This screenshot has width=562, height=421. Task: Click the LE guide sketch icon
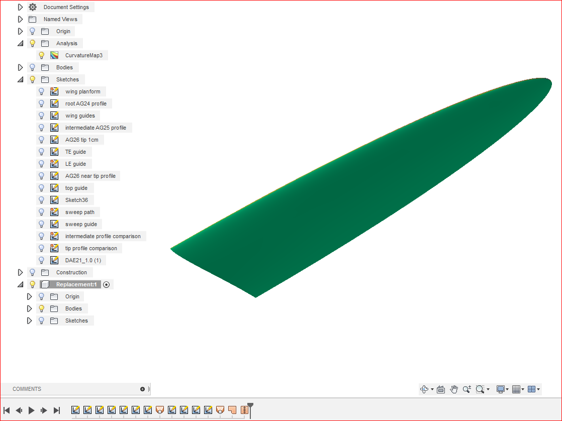pos(54,164)
